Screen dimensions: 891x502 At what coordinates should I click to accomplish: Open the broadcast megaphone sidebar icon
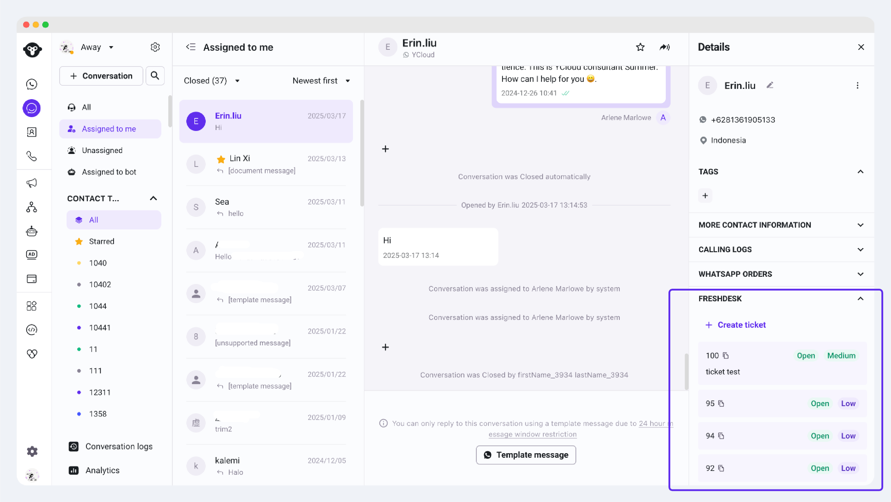click(32, 183)
